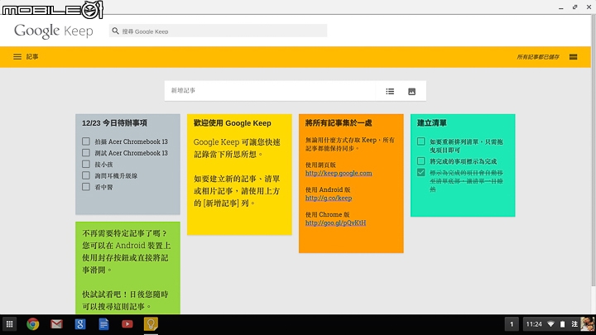
Task: Click the Google Keep logo
Action: (x=54, y=31)
